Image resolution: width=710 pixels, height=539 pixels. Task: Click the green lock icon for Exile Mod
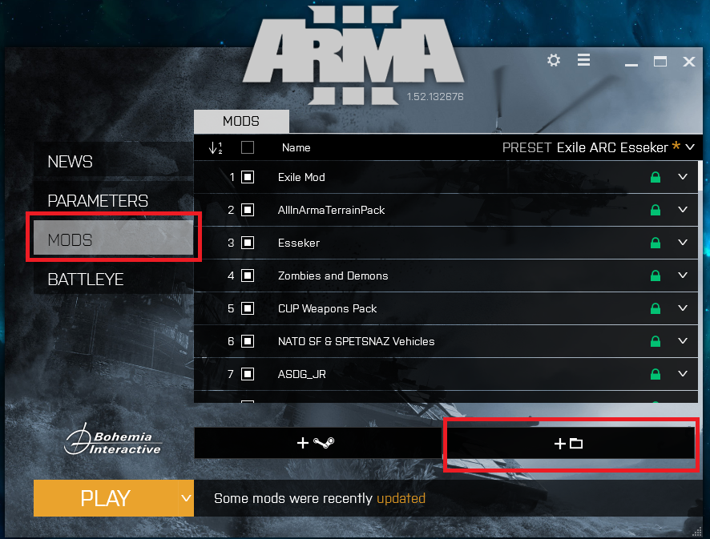656,177
